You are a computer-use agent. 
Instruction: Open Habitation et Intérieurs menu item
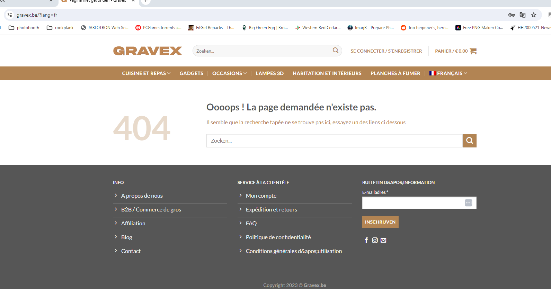pyautogui.click(x=327, y=73)
